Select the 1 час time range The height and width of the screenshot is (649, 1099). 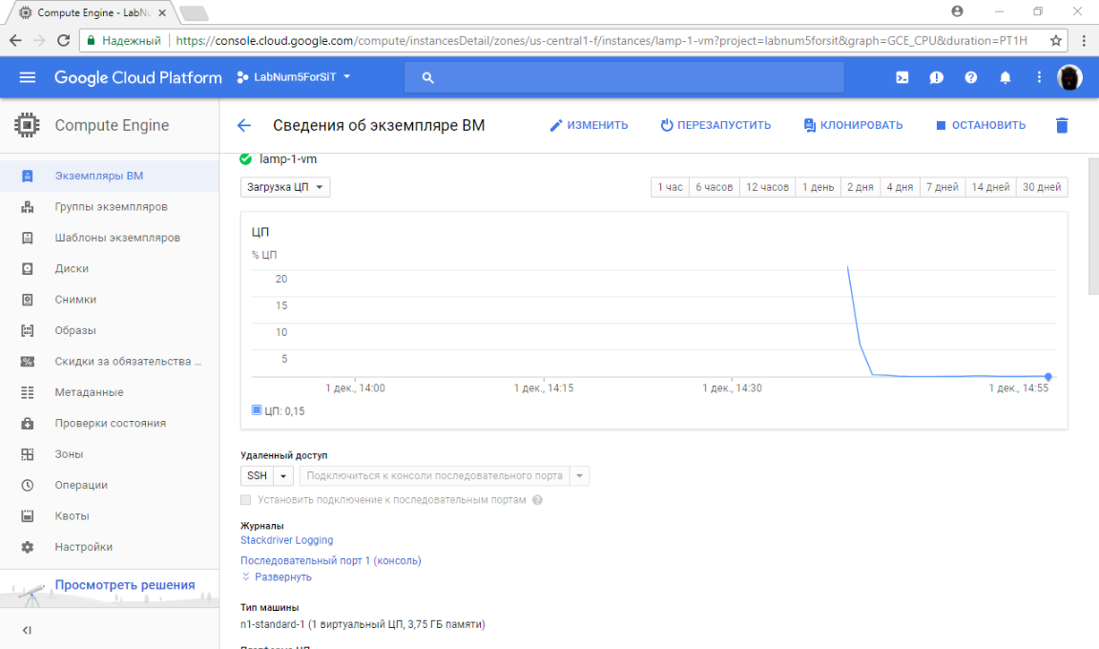(670, 187)
